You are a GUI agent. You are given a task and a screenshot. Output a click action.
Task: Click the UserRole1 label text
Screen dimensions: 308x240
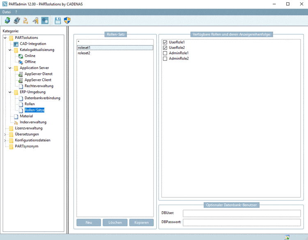click(x=177, y=42)
